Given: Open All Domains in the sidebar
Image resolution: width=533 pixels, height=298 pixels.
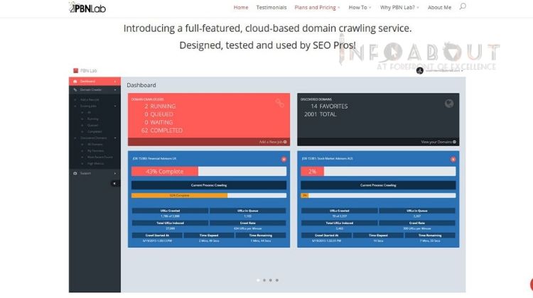Looking at the screenshot, I should (95, 145).
